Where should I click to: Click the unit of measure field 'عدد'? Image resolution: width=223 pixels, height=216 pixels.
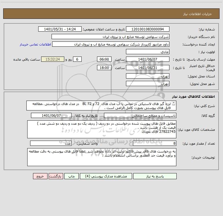(x=51, y=143)
